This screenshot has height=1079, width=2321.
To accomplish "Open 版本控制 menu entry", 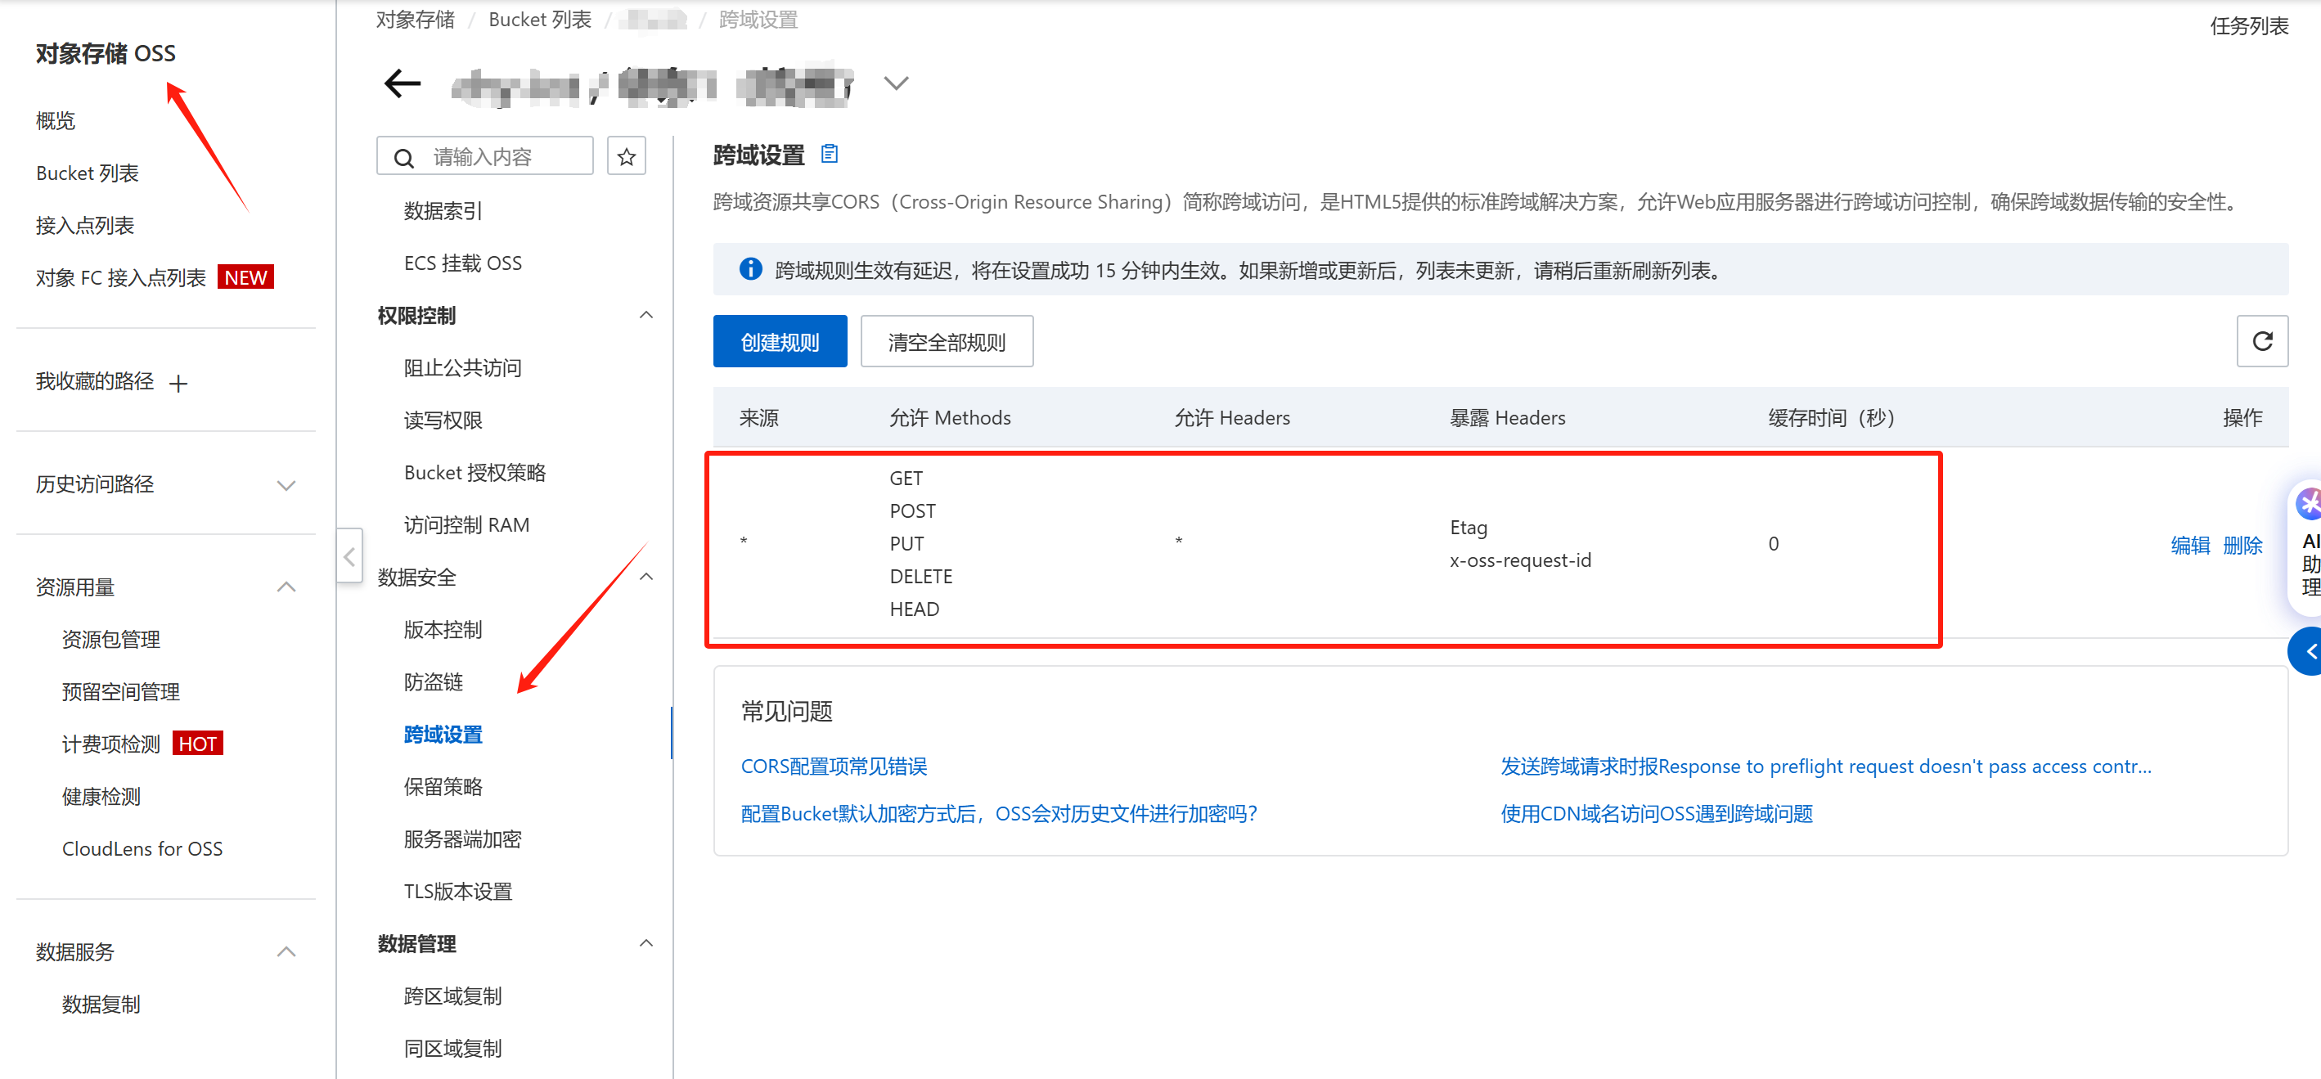I will [443, 630].
